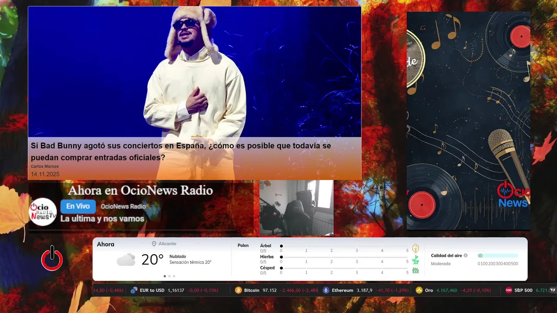557x313 pixels.
Task: Click the Árbol pollen level slider
Action: 344,246
